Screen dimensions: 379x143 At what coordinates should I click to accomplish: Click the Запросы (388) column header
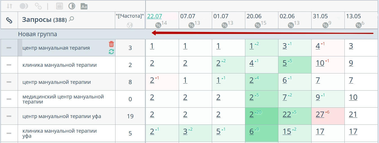(44, 20)
